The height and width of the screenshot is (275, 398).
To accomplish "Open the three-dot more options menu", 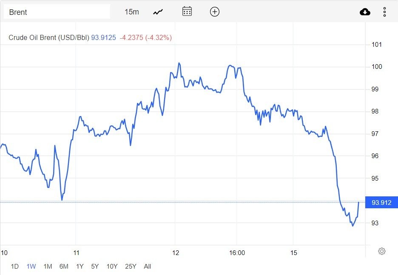I will (384, 12).
